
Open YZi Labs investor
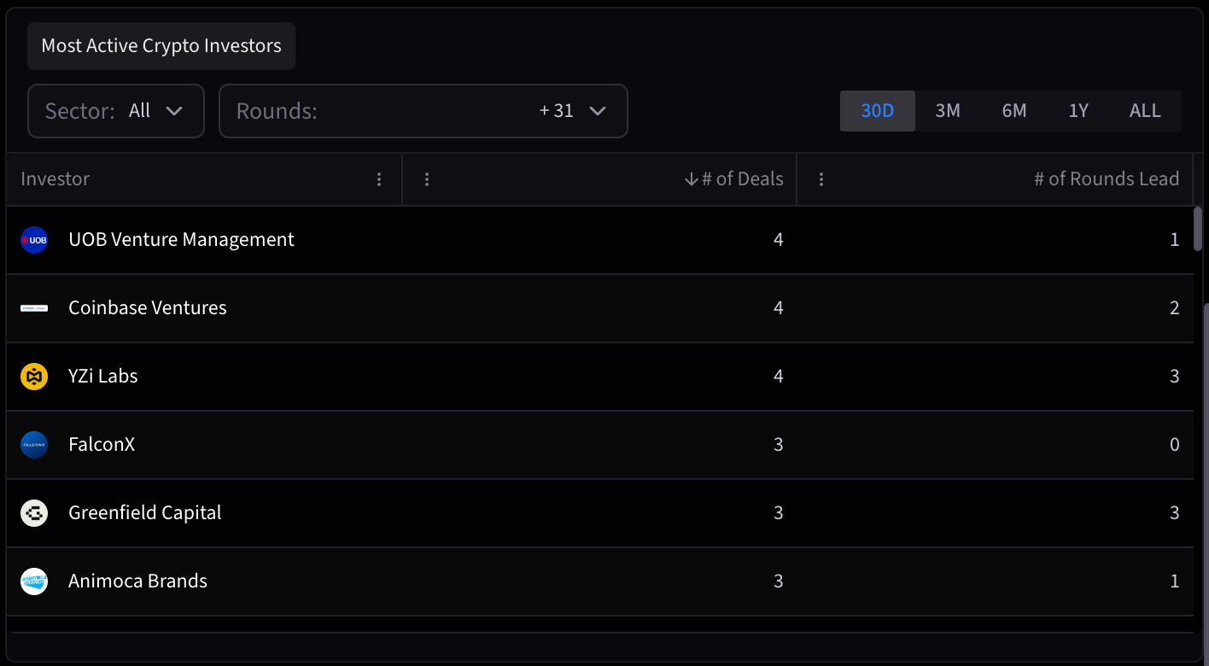pos(103,377)
